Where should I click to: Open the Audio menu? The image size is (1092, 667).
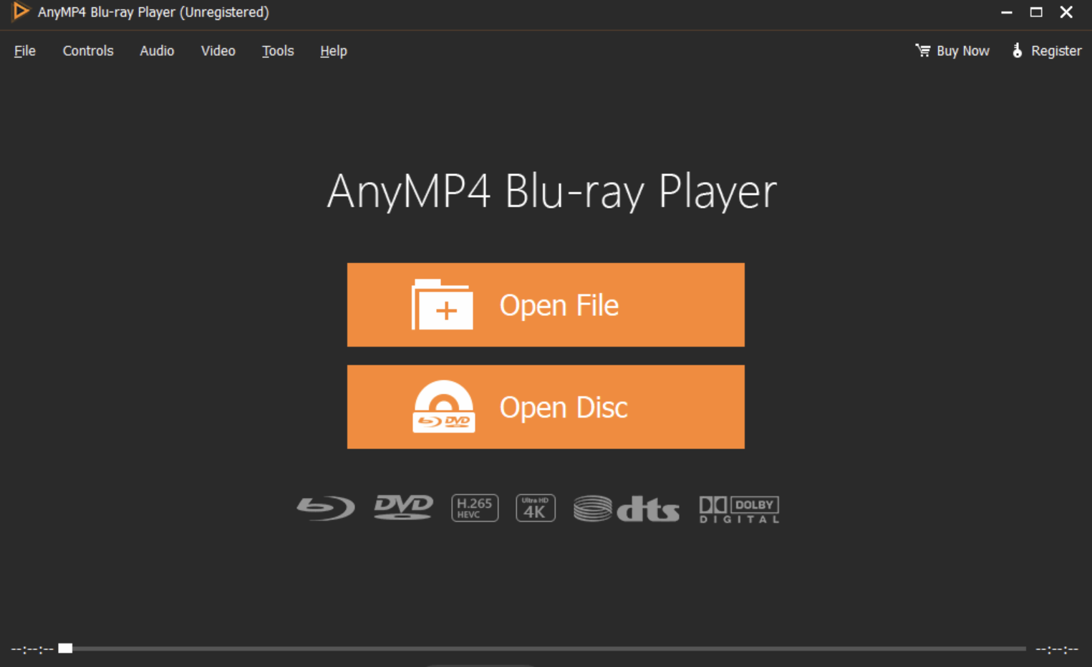[156, 51]
